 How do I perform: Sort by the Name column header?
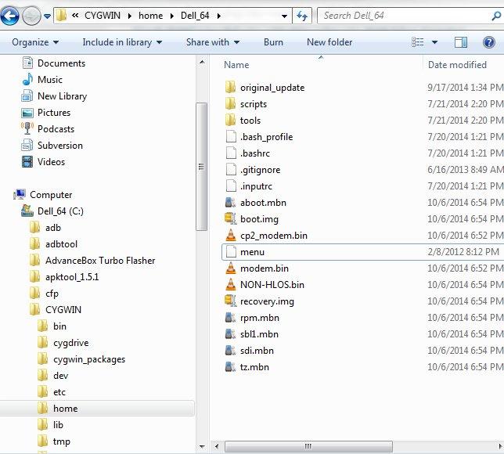pyautogui.click(x=236, y=65)
